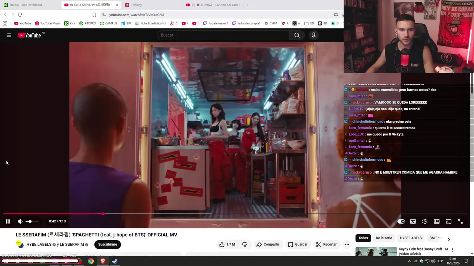
Task: Save the video with the Guardar button
Action: tap(298, 244)
